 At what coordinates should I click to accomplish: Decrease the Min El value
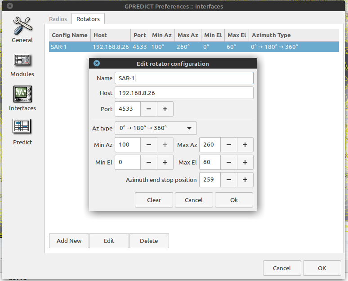coord(149,162)
